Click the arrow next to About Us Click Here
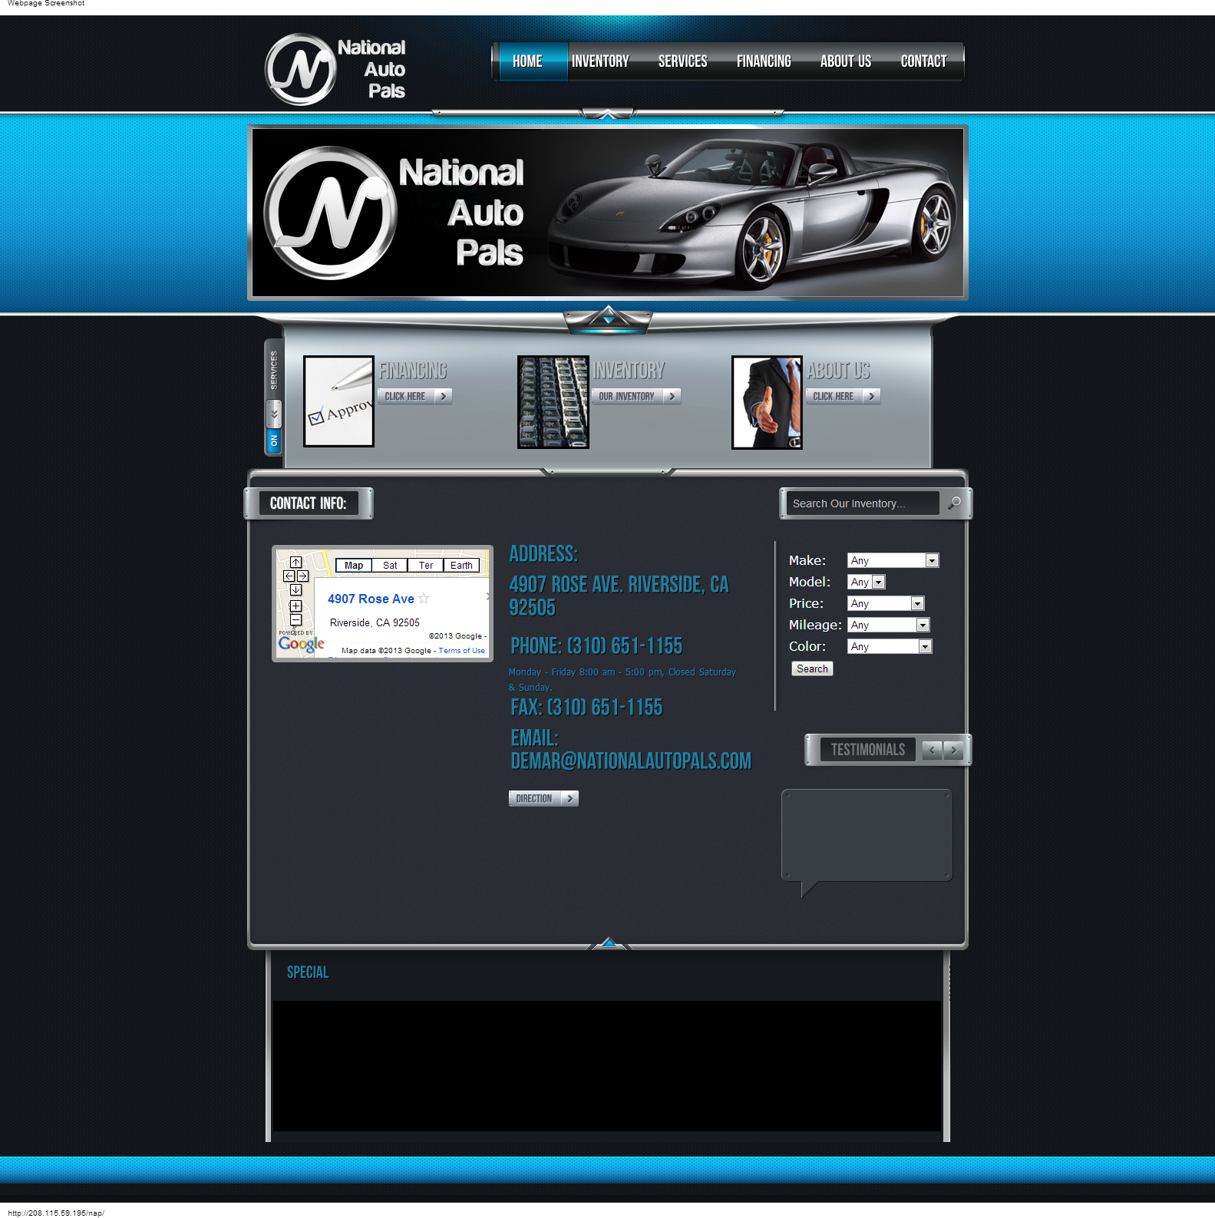This screenshot has width=1215, height=1218. (x=871, y=396)
